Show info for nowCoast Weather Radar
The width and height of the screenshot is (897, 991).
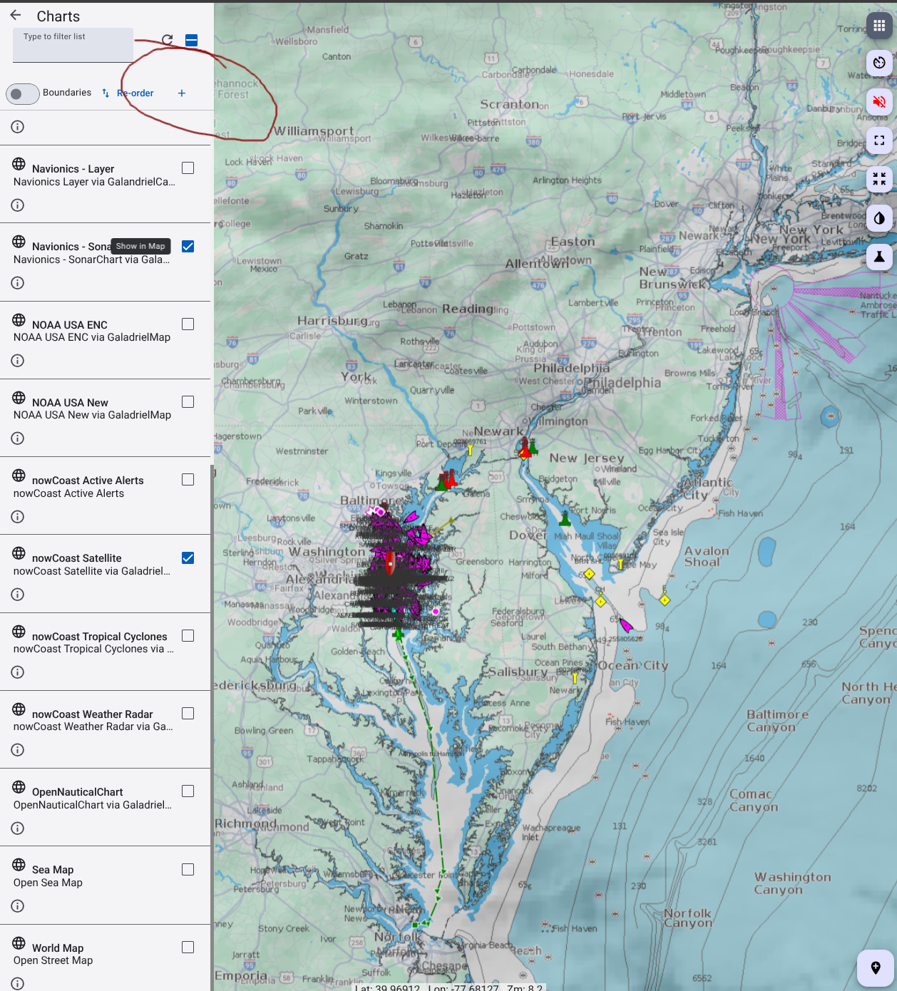18,750
